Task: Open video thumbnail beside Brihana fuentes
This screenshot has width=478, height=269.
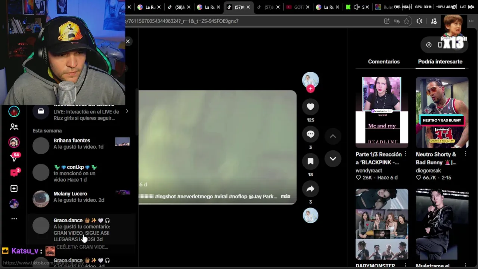Action: [122, 142]
